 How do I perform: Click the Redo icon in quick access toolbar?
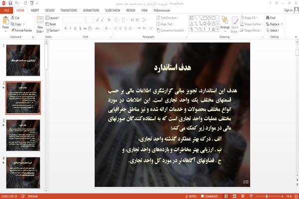tap(25, 3)
